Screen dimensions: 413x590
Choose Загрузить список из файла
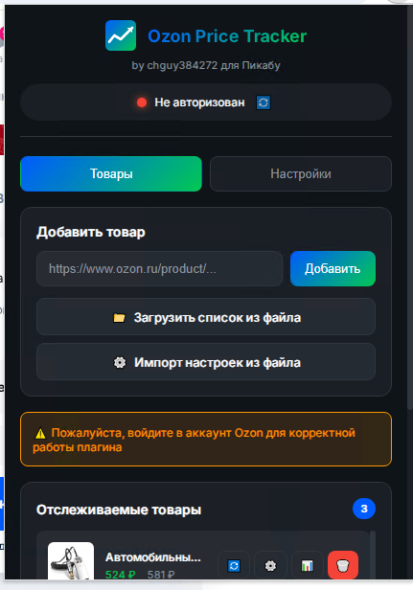click(206, 317)
